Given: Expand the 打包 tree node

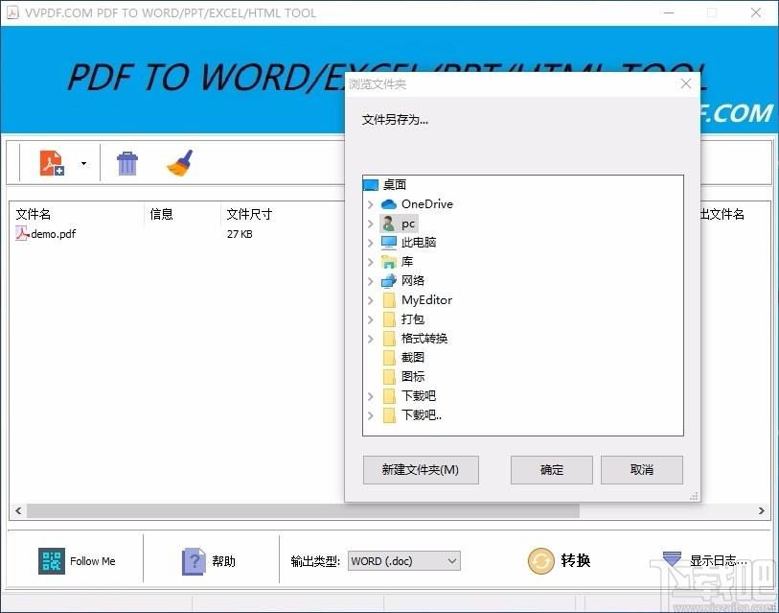Looking at the screenshot, I should pos(370,319).
